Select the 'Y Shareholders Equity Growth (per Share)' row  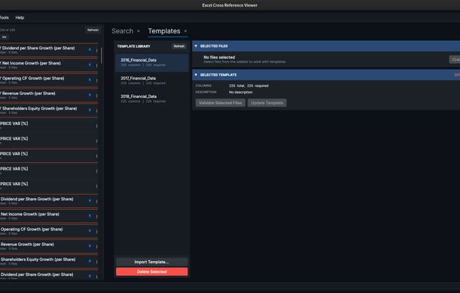[x=49, y=110]
